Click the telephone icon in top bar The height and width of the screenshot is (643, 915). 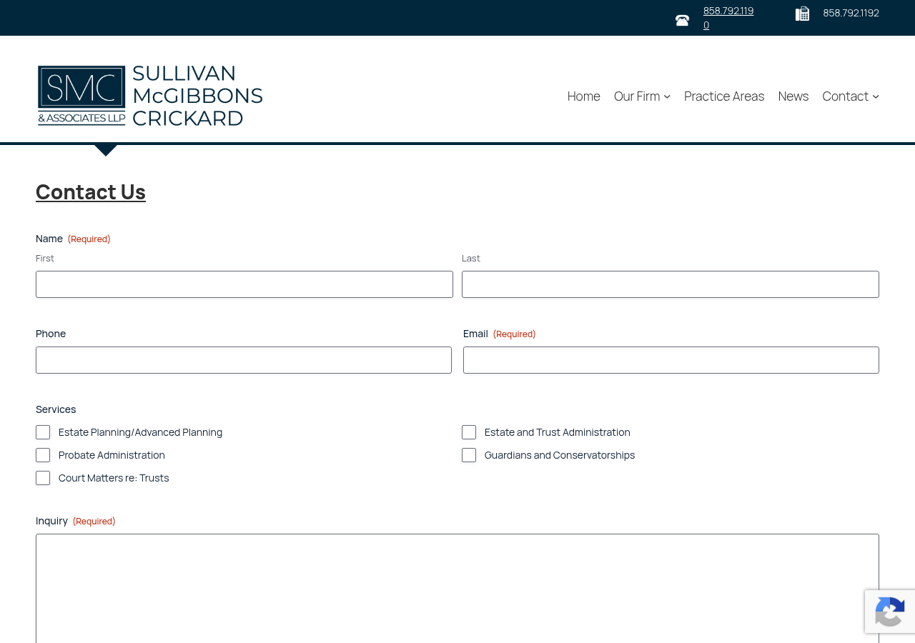pos(682,21)
